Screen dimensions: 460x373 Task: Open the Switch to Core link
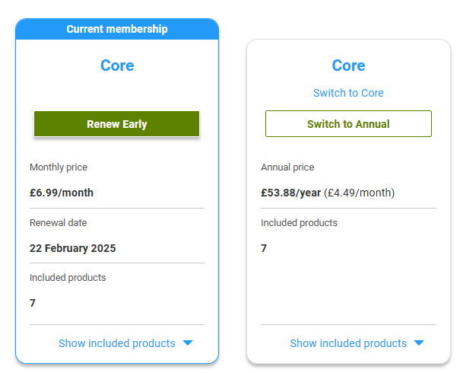tap(348, 93)
